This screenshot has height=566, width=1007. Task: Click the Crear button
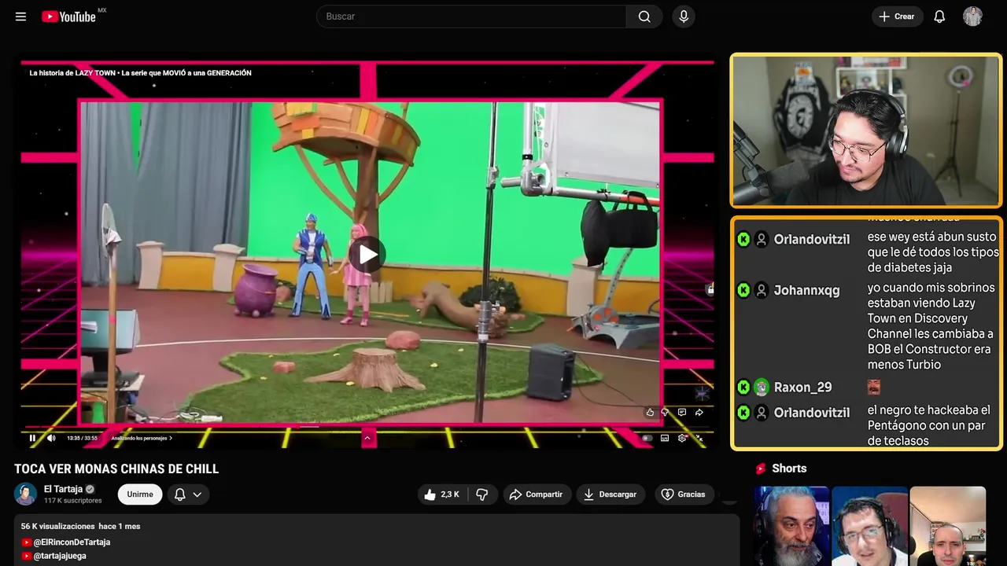pos(897,17)
